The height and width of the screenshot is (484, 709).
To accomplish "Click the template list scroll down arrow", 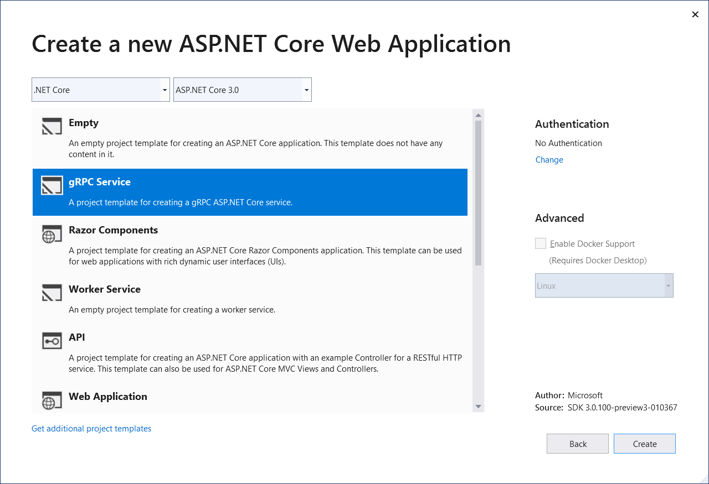I will tap(478, 407).
